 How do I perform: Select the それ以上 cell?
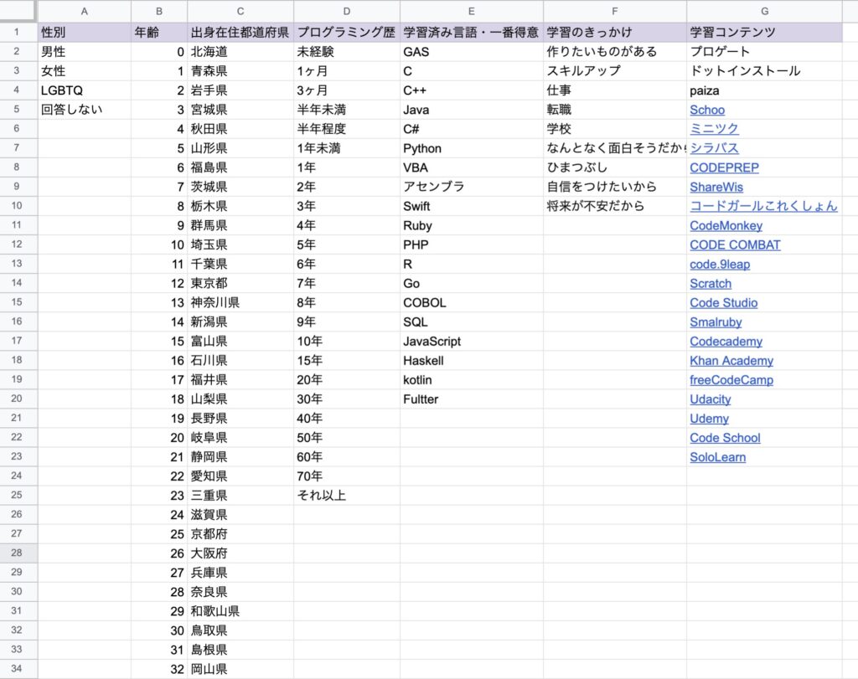(346, 496)
